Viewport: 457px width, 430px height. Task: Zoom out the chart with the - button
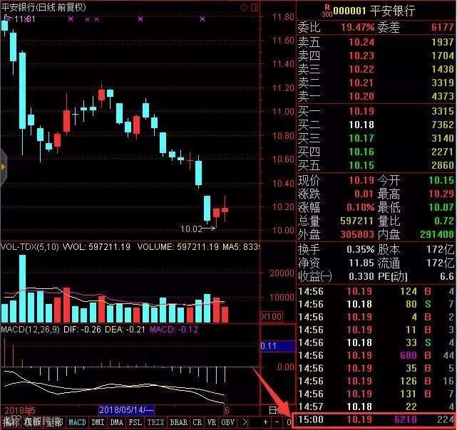point(277,421)
